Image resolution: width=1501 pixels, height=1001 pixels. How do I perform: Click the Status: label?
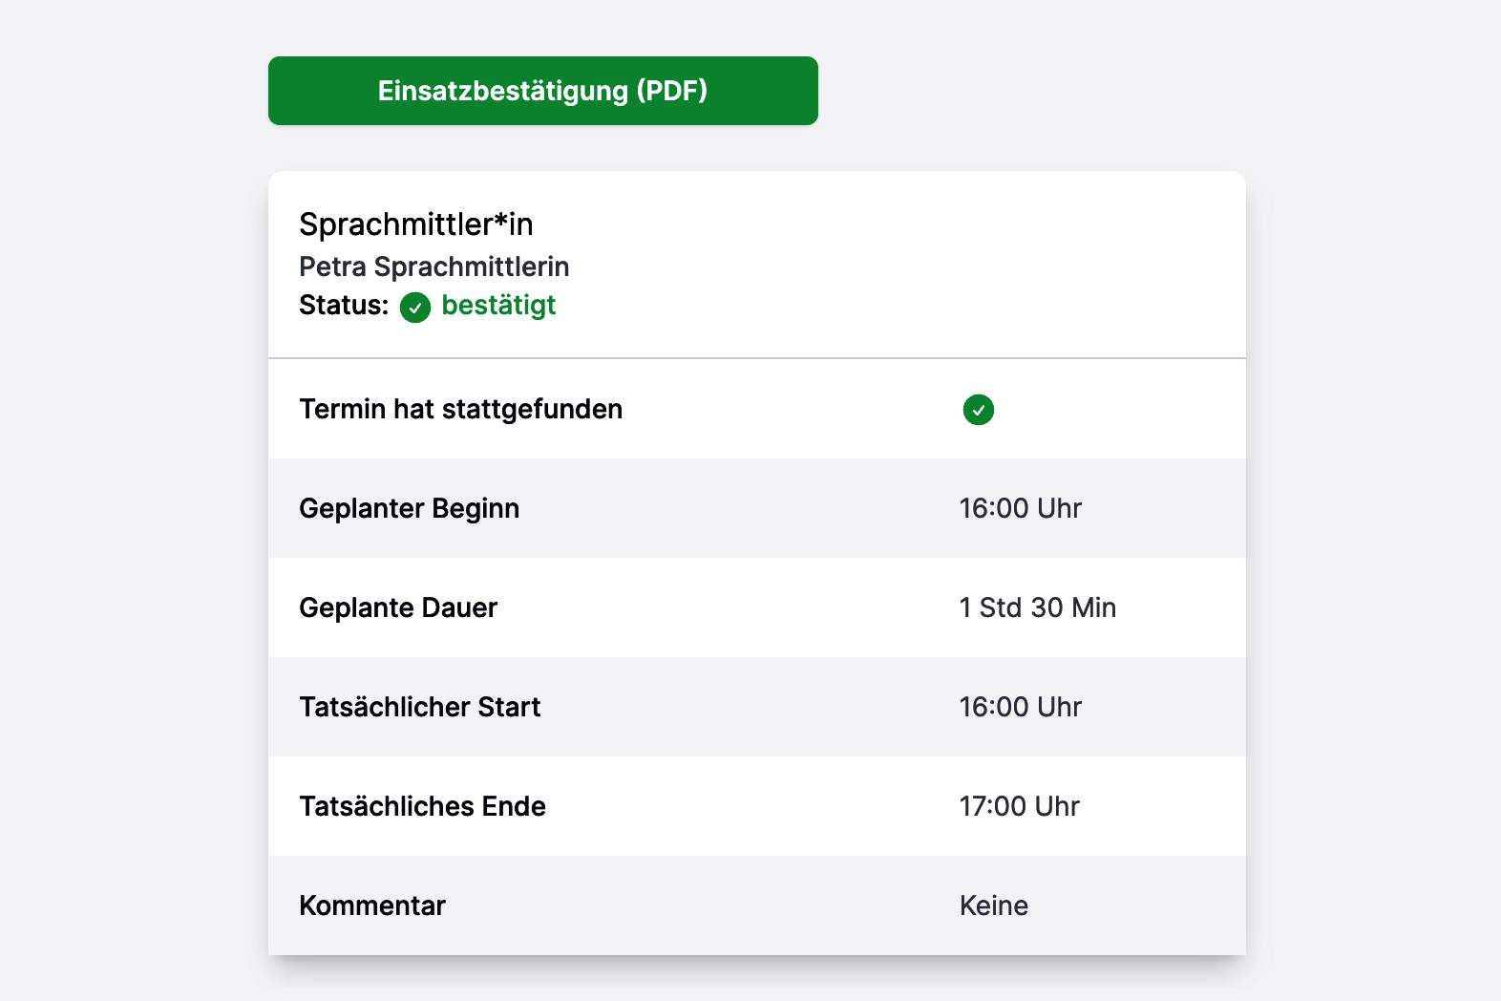tap(344, 306)
